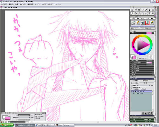Select the Magnifier zoom tool
Viewport: 159px width, 127px height.
[132, 10]
